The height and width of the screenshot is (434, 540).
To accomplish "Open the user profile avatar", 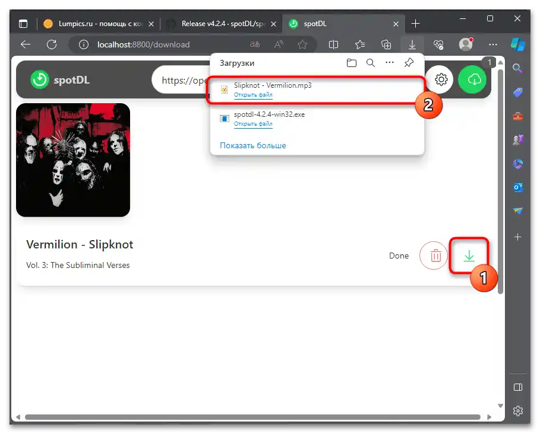I will pyautogui.click(x=466, y=44).
